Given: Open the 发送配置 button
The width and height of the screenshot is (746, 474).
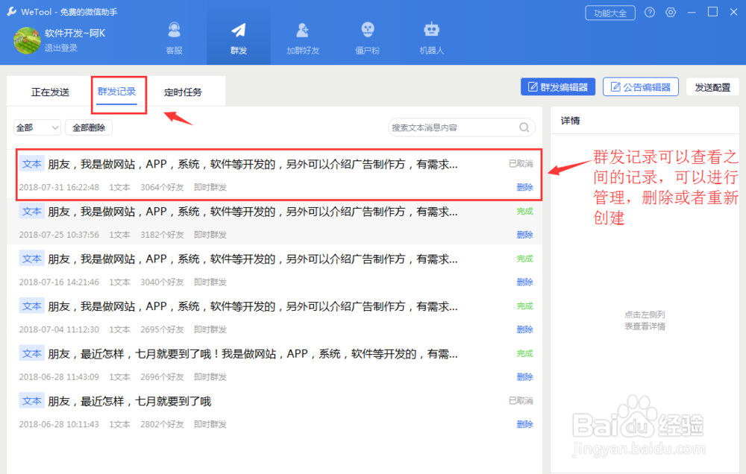Looking at the screenshot, I should [x=712, y=87].
